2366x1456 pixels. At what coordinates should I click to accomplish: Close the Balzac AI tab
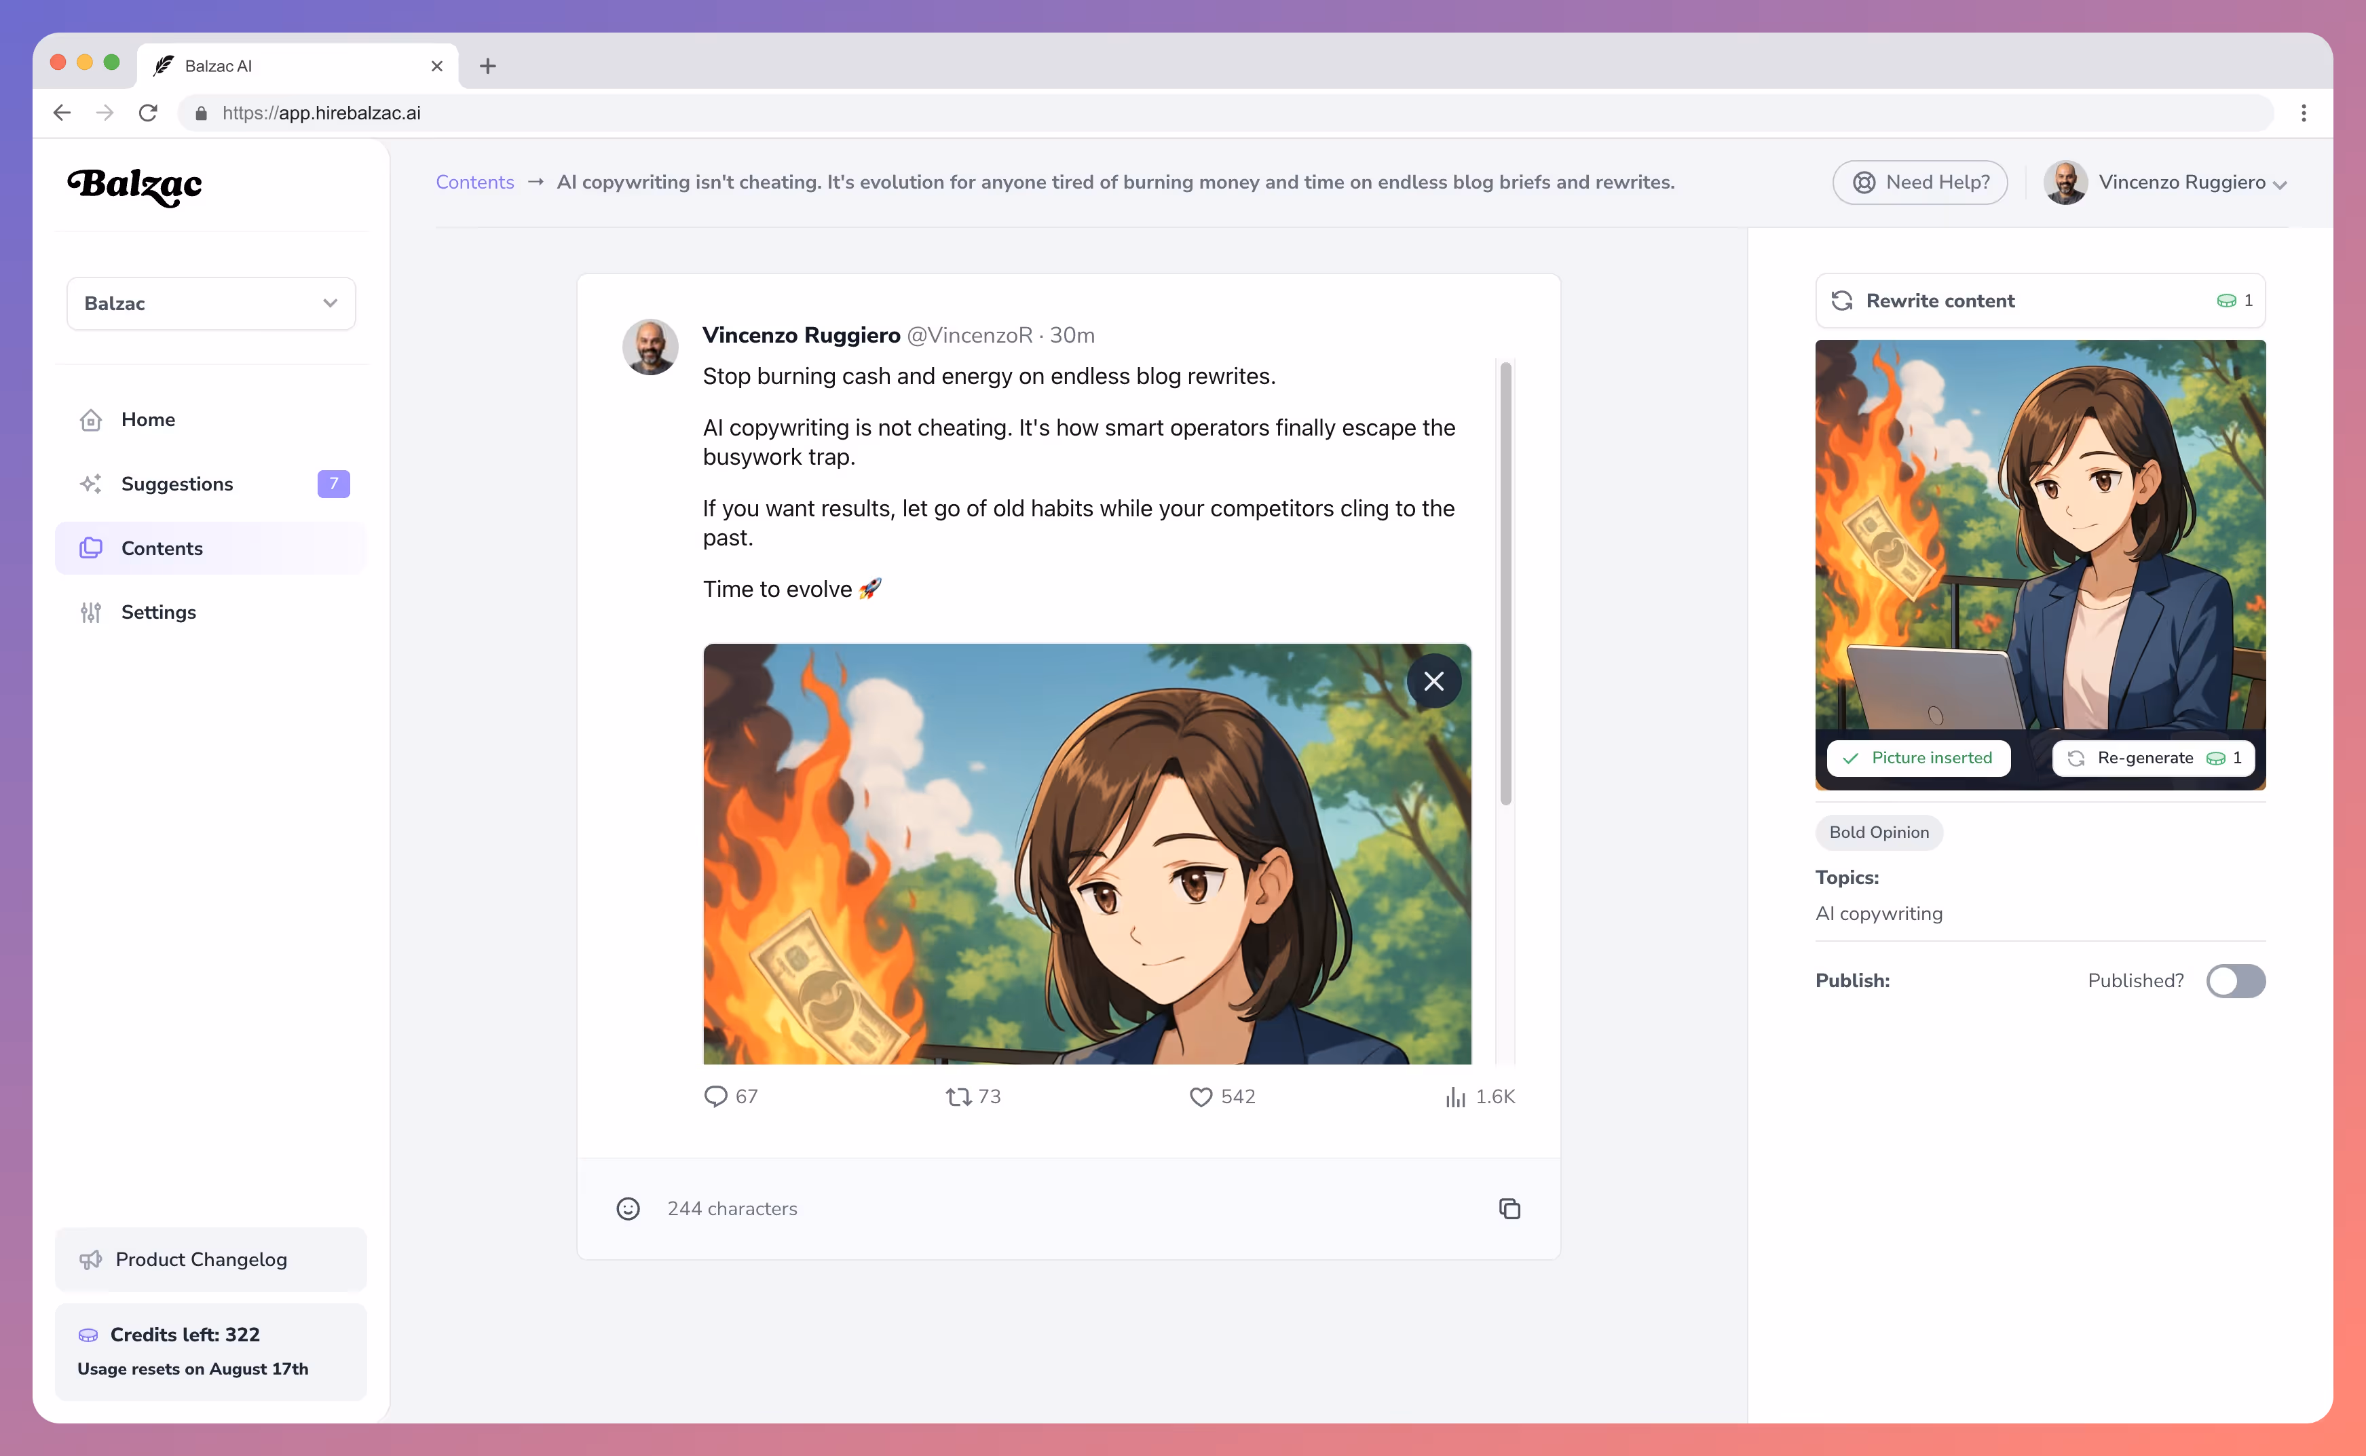(436, 66)
